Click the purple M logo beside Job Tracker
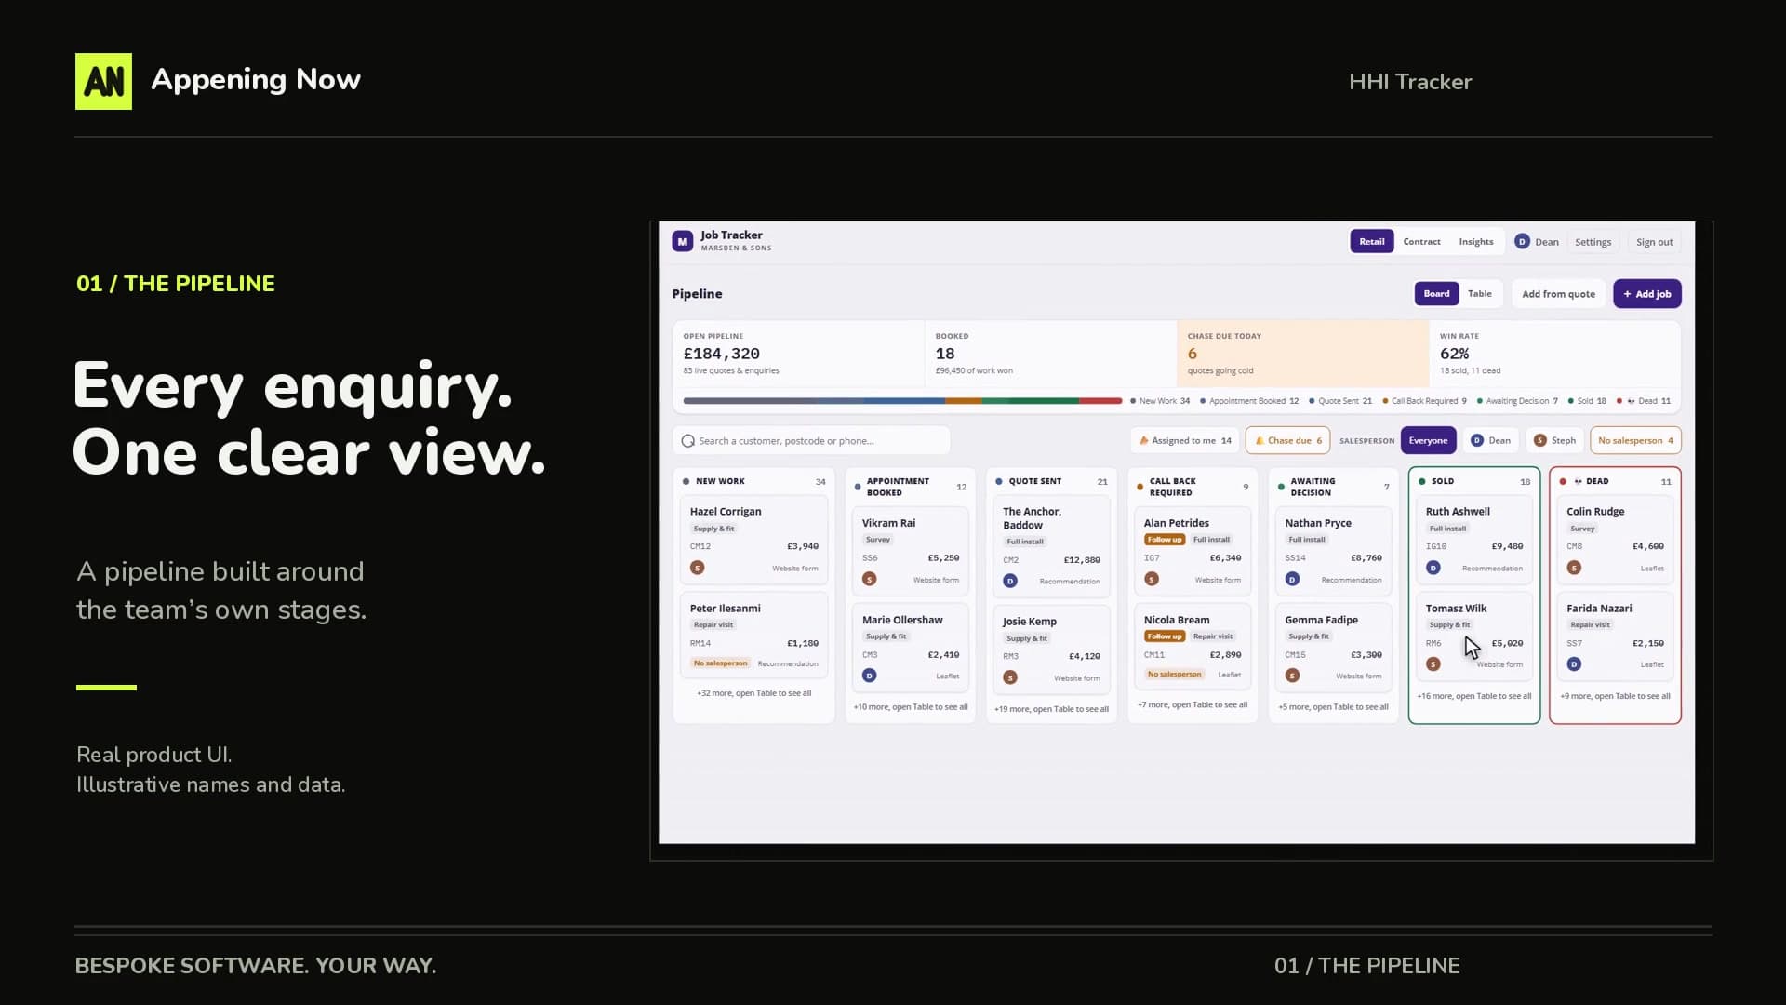This screenshot has height=1005, width=1786. point(683,241)
